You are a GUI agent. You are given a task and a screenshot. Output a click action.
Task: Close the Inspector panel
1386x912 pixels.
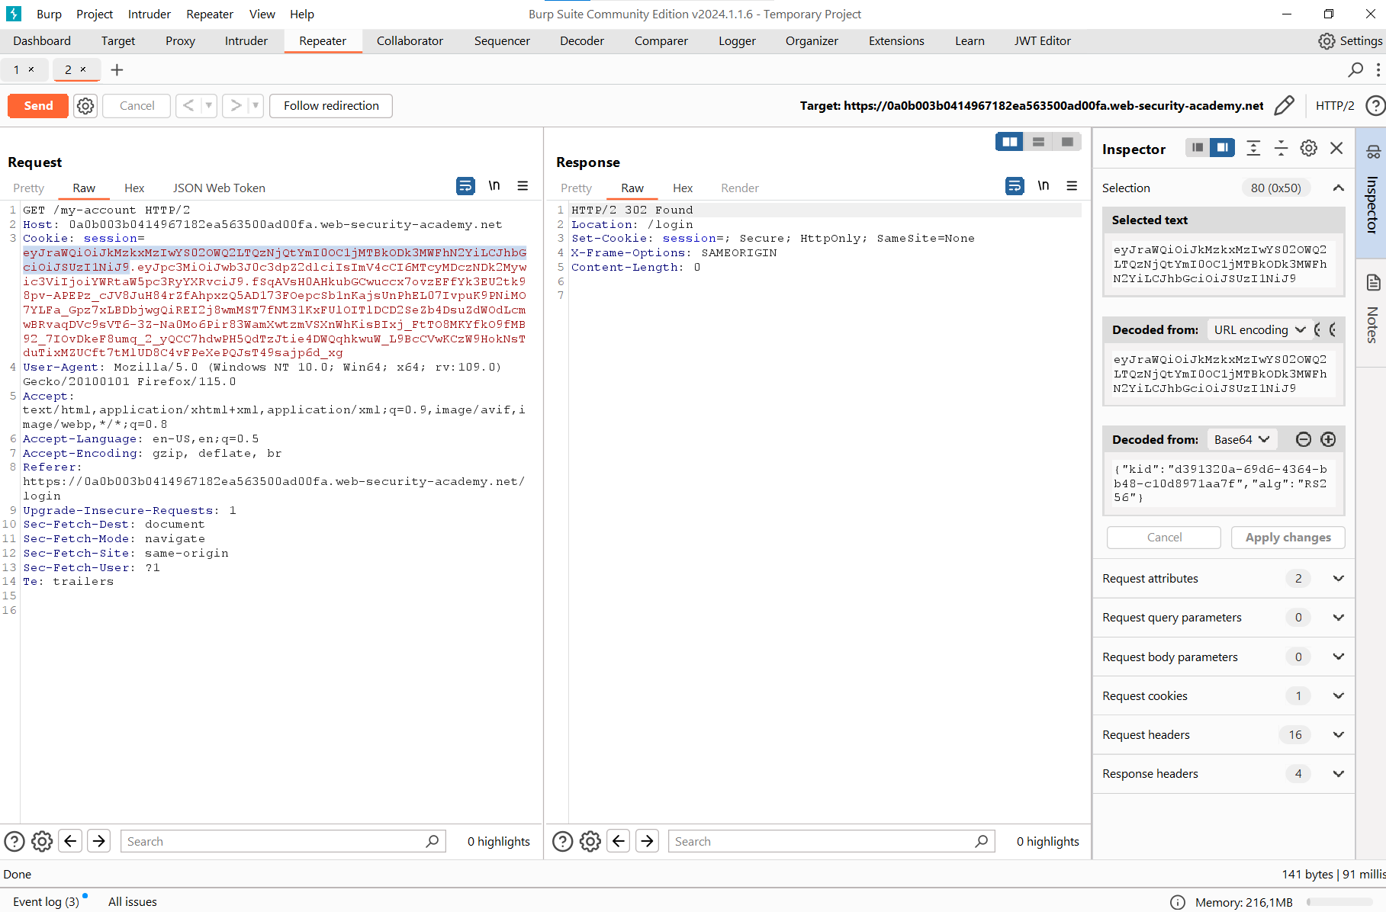pos(1336,148)
